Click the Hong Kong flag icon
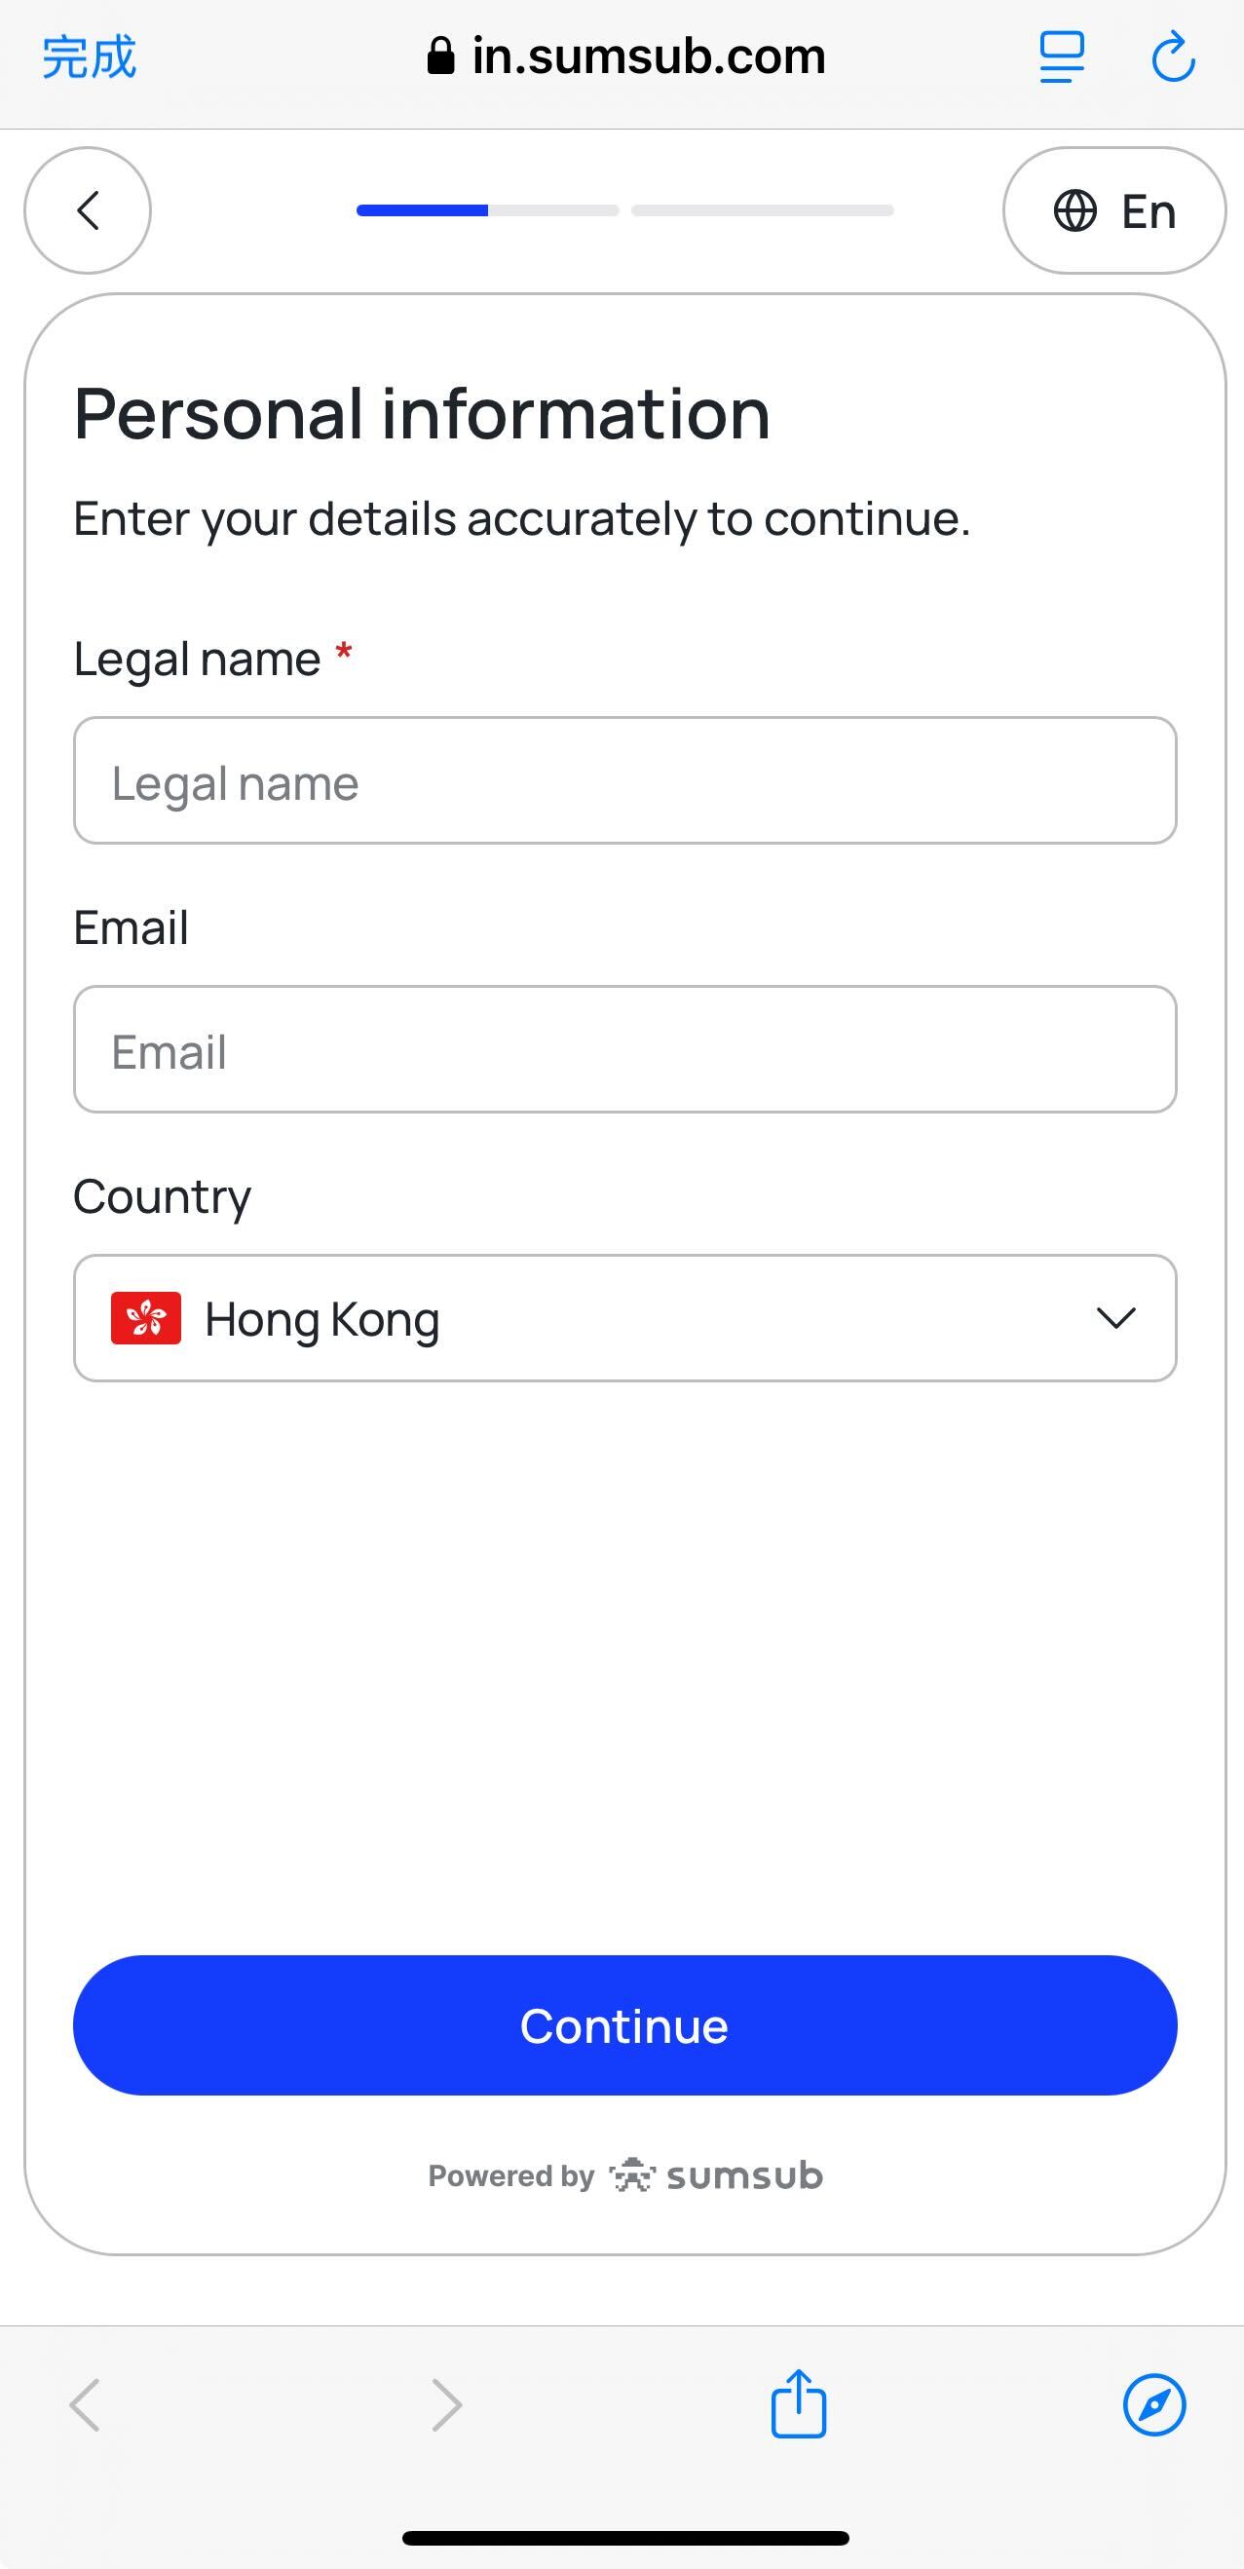This screenshot has height=2569, width=1244. pos(146,1317)
